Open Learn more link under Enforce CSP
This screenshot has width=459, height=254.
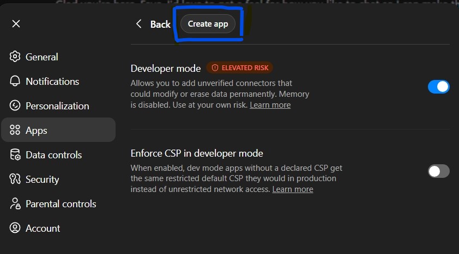point(293,189)
